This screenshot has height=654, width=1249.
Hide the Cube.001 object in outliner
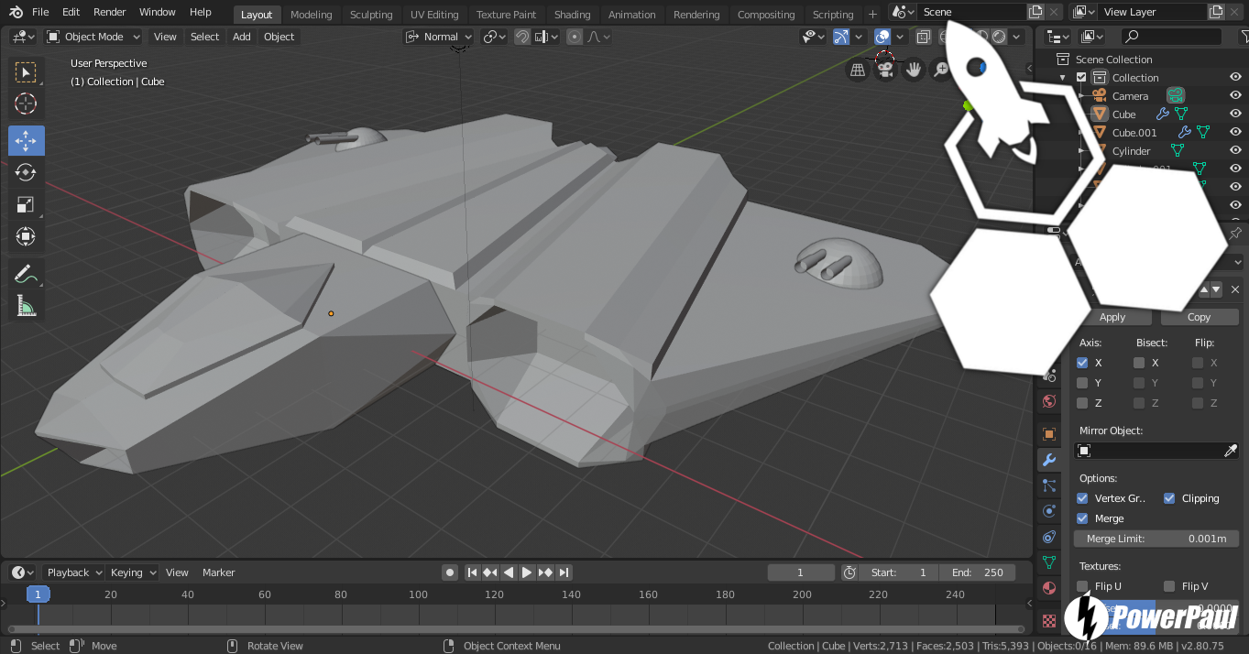(x=1235, y=132)
